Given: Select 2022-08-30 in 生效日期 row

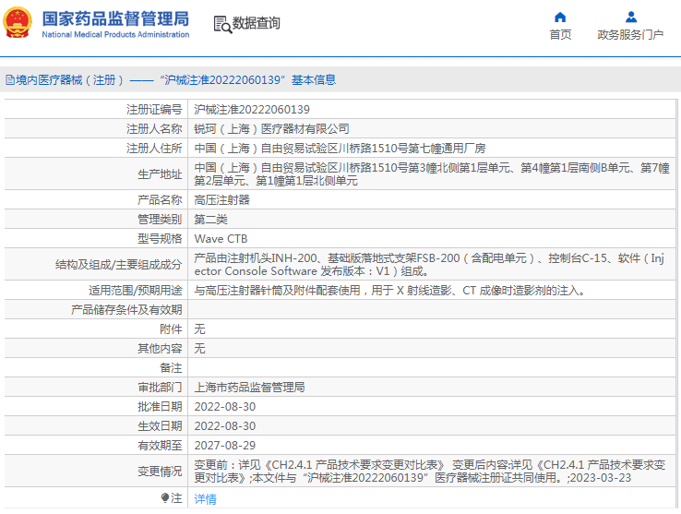Looking at the screenshot, I should 225,426.
